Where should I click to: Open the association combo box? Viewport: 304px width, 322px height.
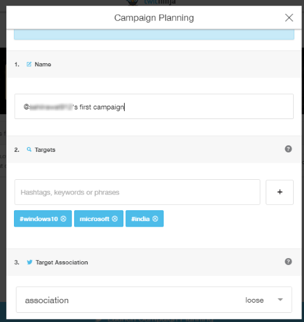154,300
